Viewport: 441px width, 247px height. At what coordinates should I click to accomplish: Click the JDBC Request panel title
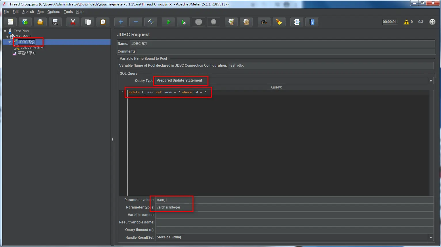[x=133, y=35]
